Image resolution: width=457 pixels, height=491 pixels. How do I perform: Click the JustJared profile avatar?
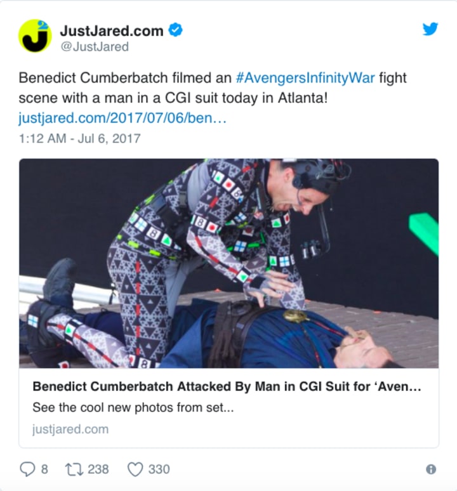35,36
